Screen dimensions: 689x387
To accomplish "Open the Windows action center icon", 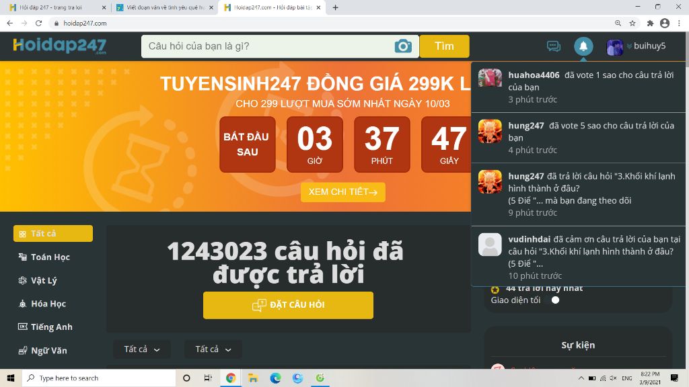I will (x=674, y=378).
